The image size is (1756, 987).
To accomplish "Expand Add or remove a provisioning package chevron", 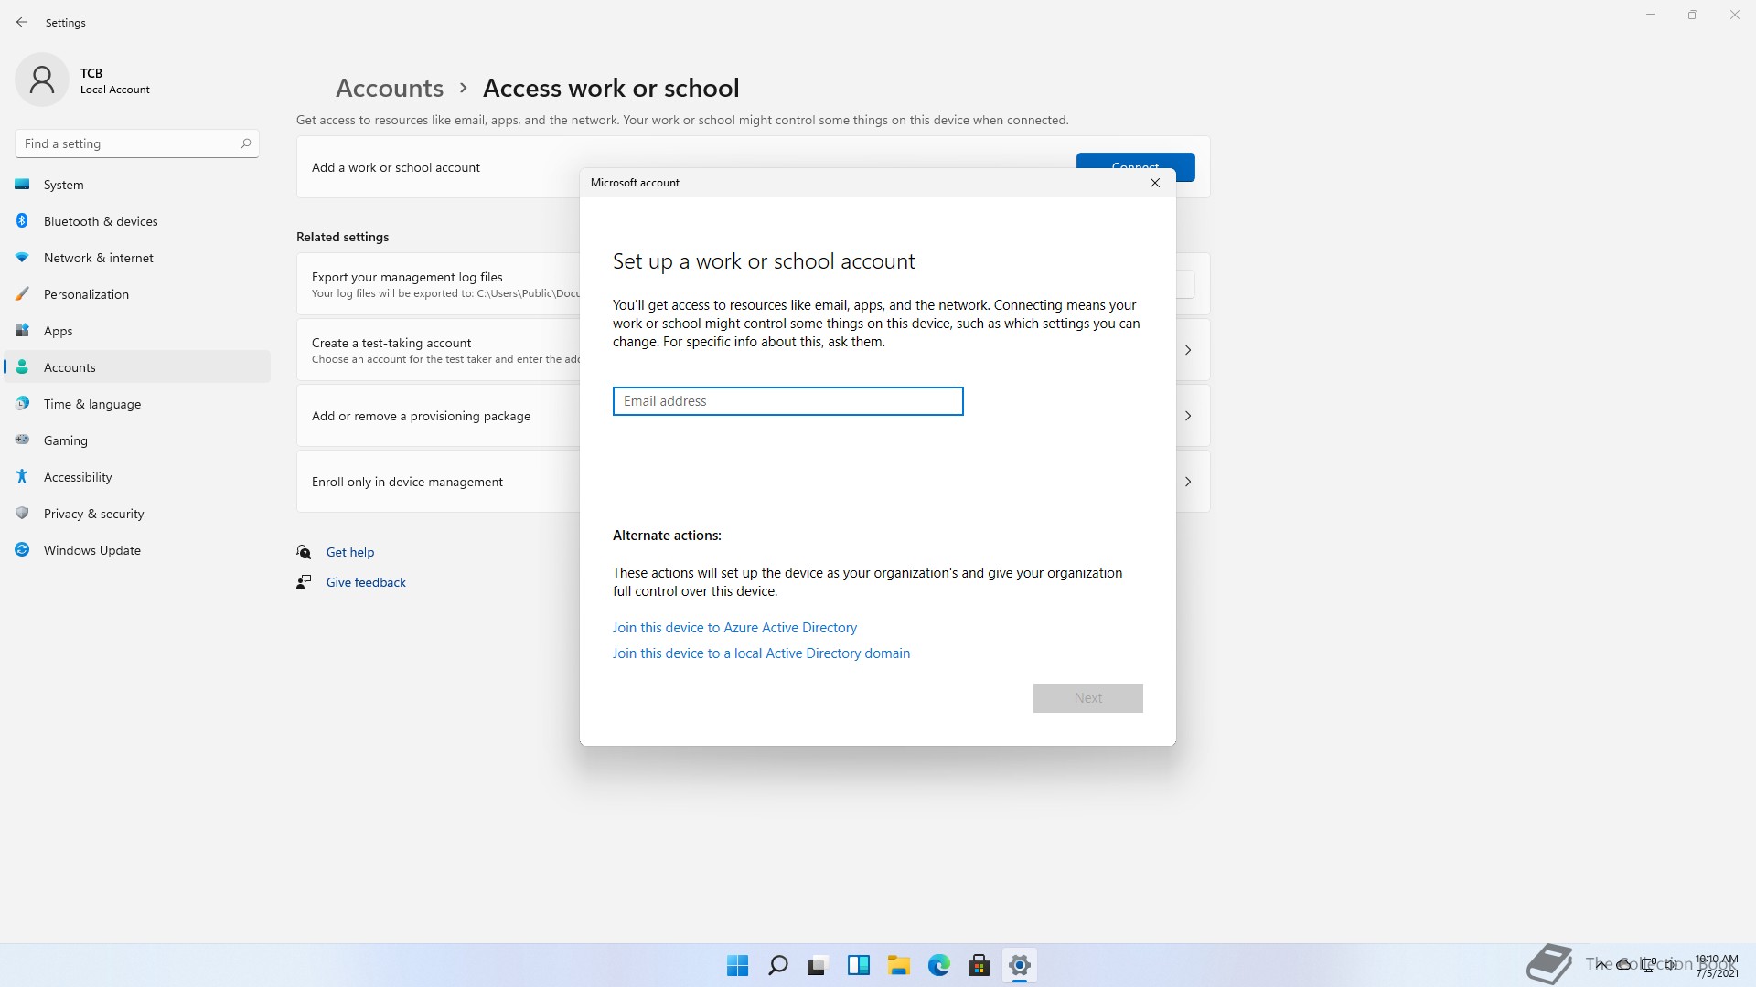I will [1188, 416].
